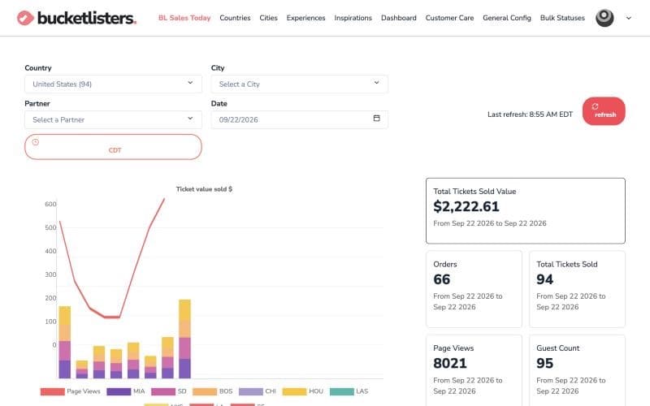
Task: Toggle the CHI legend entry
Action: pos(258,391)
